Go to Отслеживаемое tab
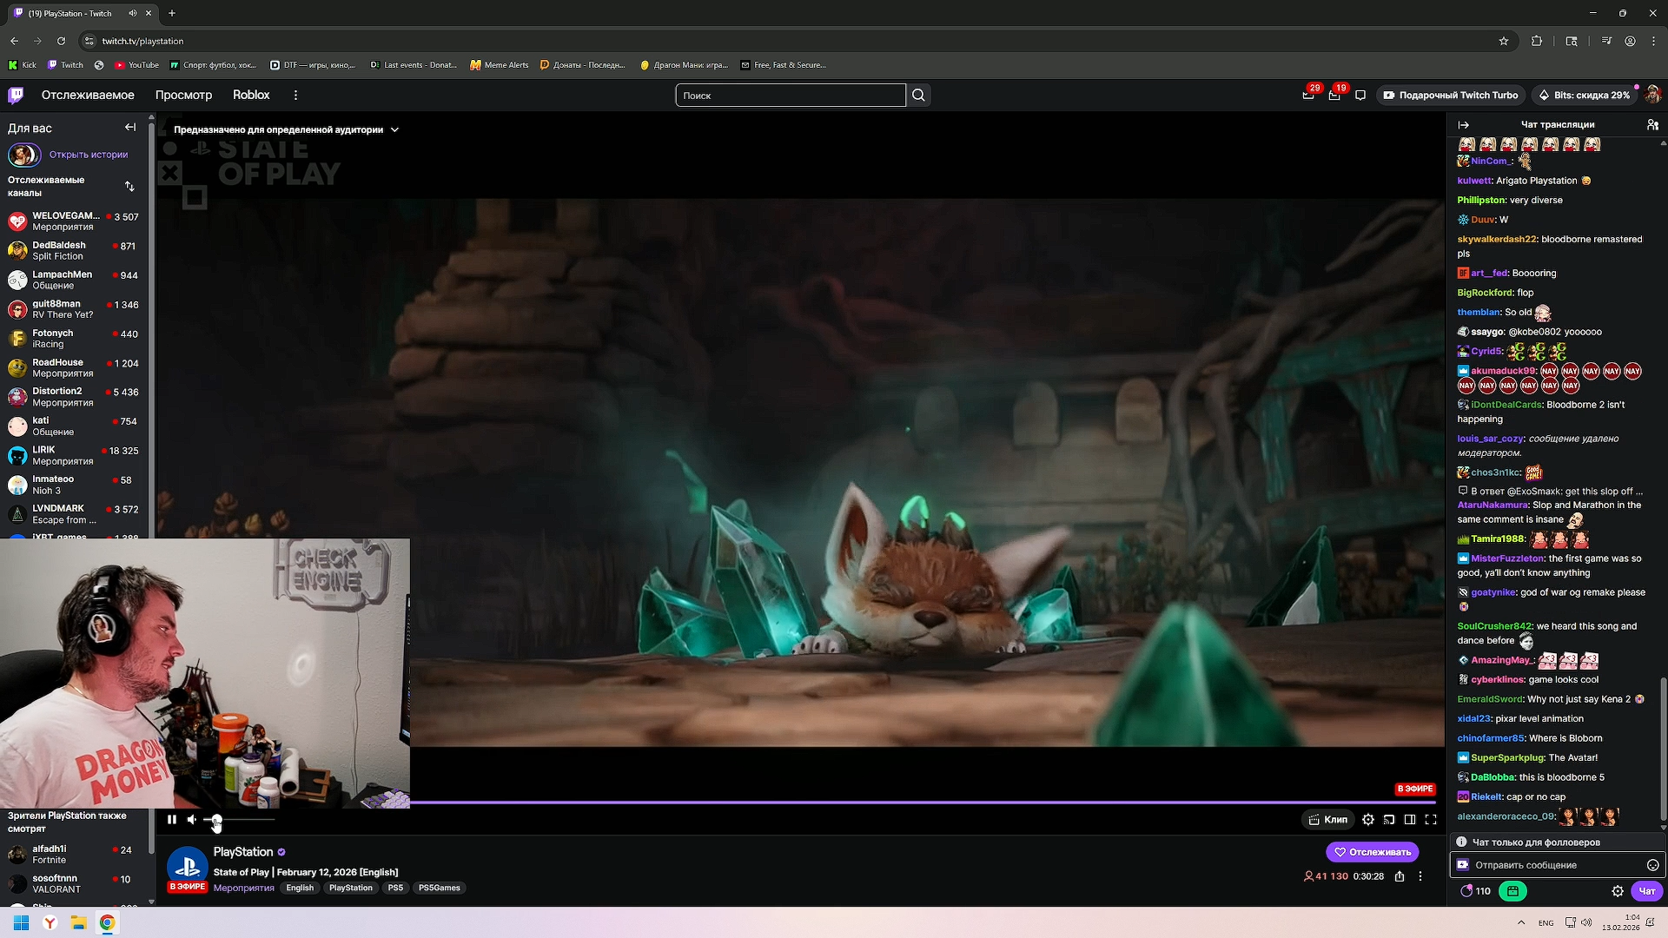 point(88,96)
